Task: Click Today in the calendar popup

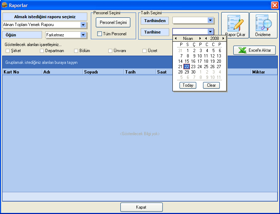Action: pos(188,85)
